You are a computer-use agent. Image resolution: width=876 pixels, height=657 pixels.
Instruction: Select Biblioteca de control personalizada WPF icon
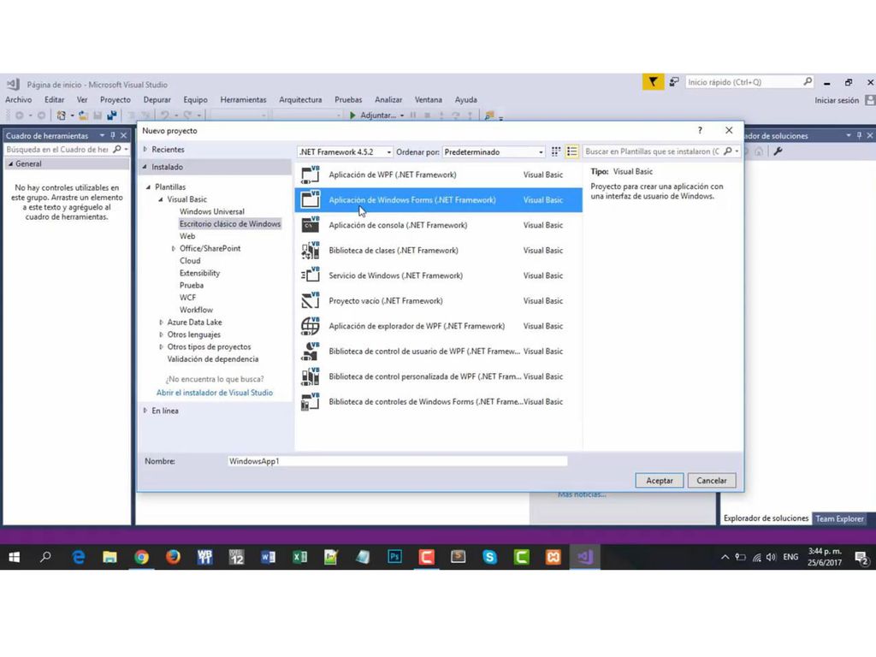coord(310,376)
